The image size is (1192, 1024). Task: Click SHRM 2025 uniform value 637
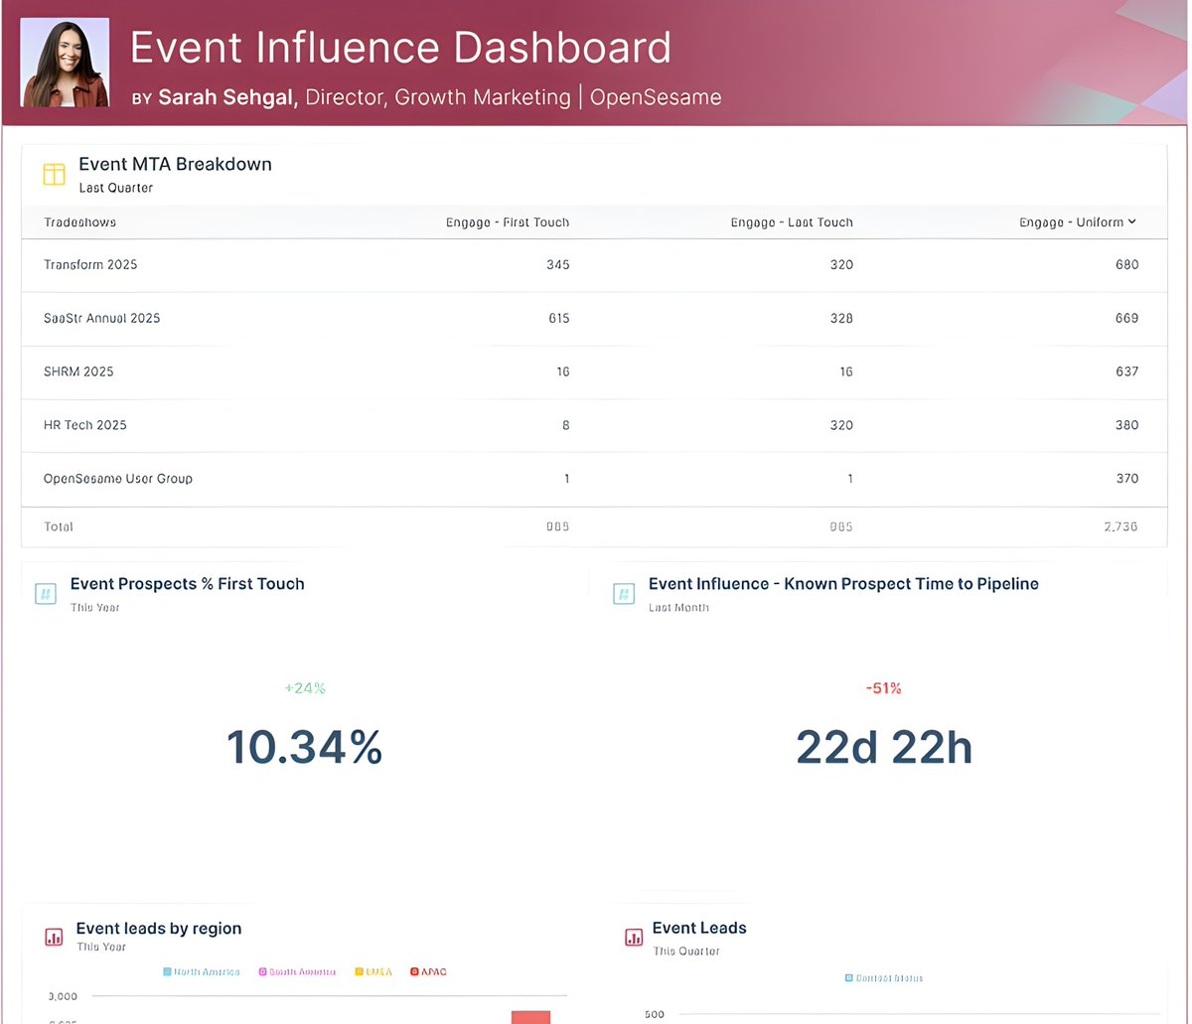point(1126,371)
